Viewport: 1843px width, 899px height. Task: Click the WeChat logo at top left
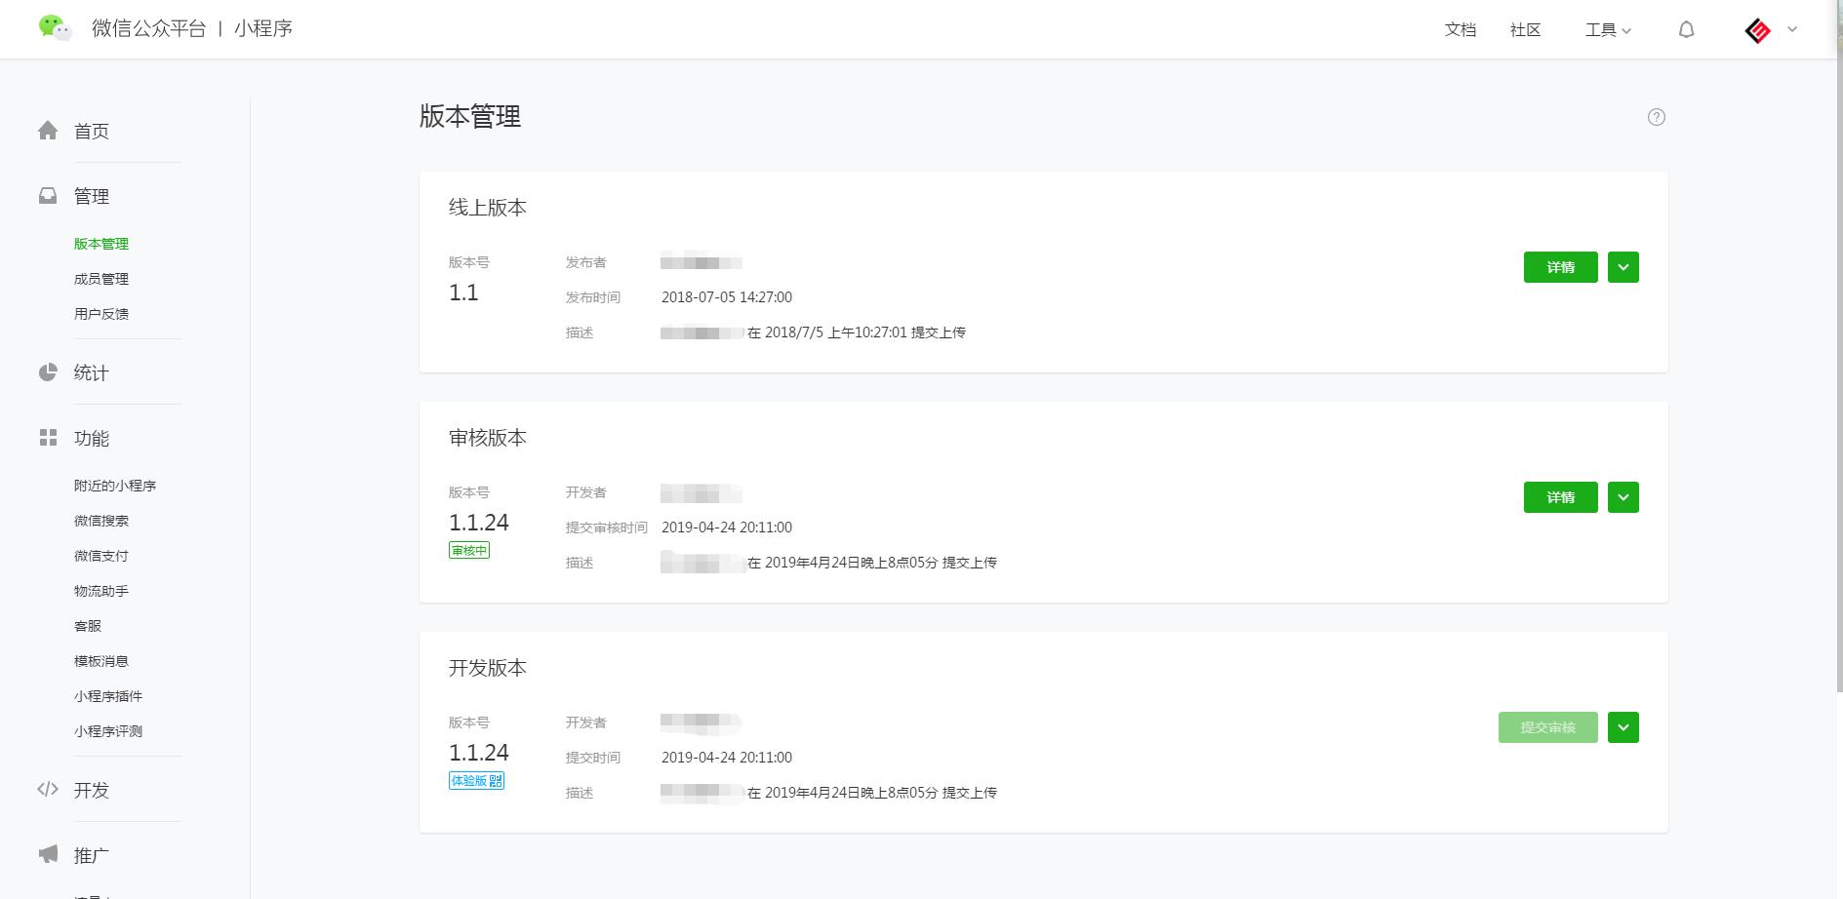55,28
